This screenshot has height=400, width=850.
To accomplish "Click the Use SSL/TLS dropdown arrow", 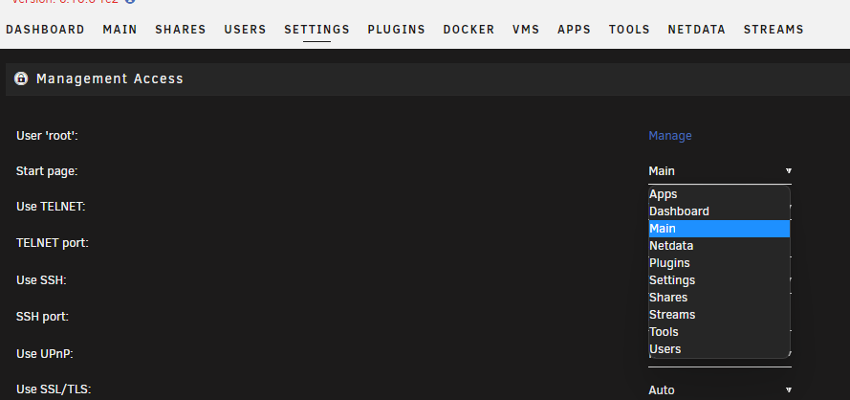I will tap(788, 389).
